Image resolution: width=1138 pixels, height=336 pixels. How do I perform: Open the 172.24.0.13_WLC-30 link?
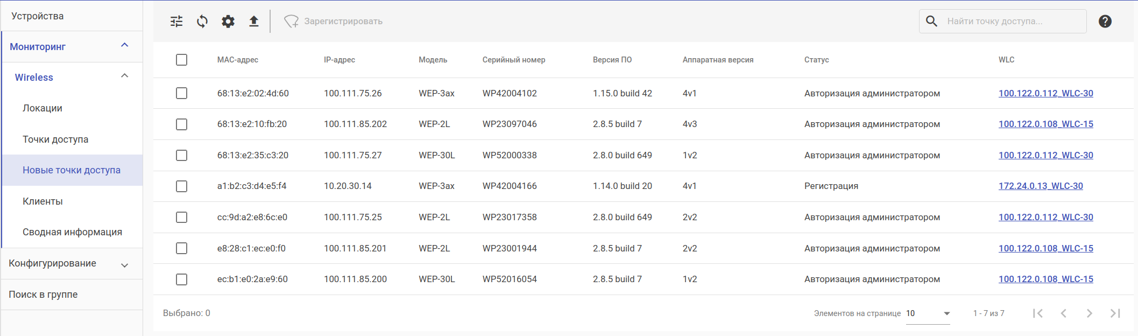point(1041,186)
